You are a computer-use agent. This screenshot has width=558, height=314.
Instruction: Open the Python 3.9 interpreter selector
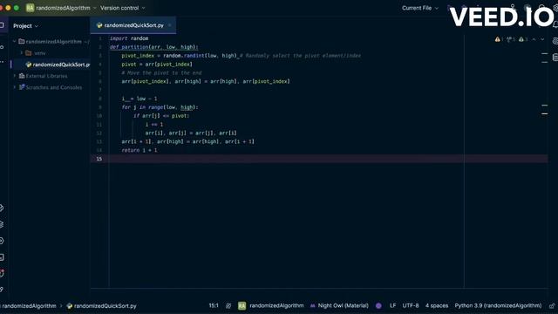[498, 305]
